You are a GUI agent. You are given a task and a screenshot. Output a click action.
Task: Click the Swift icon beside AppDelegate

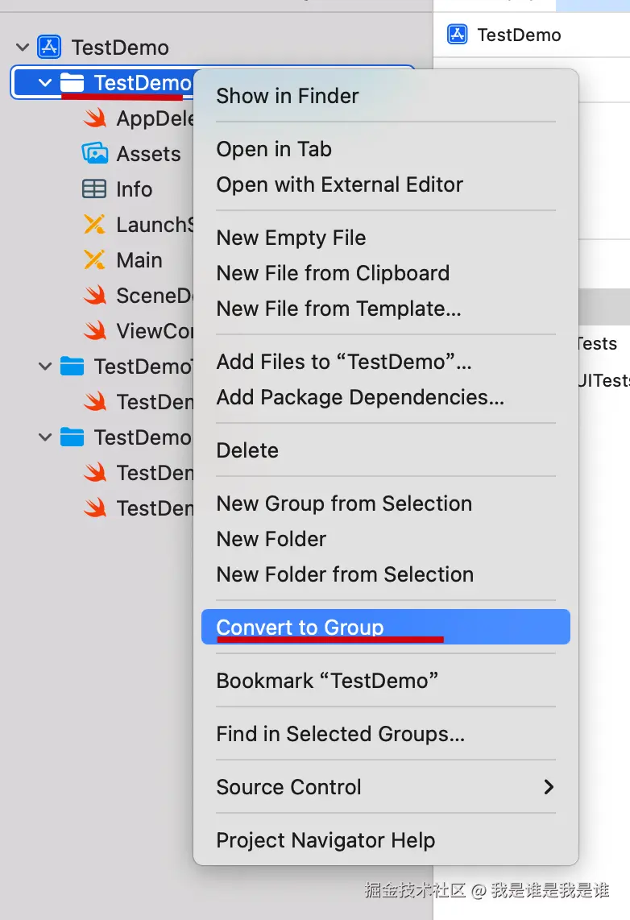pyautogui.click(x=94, y=118)
